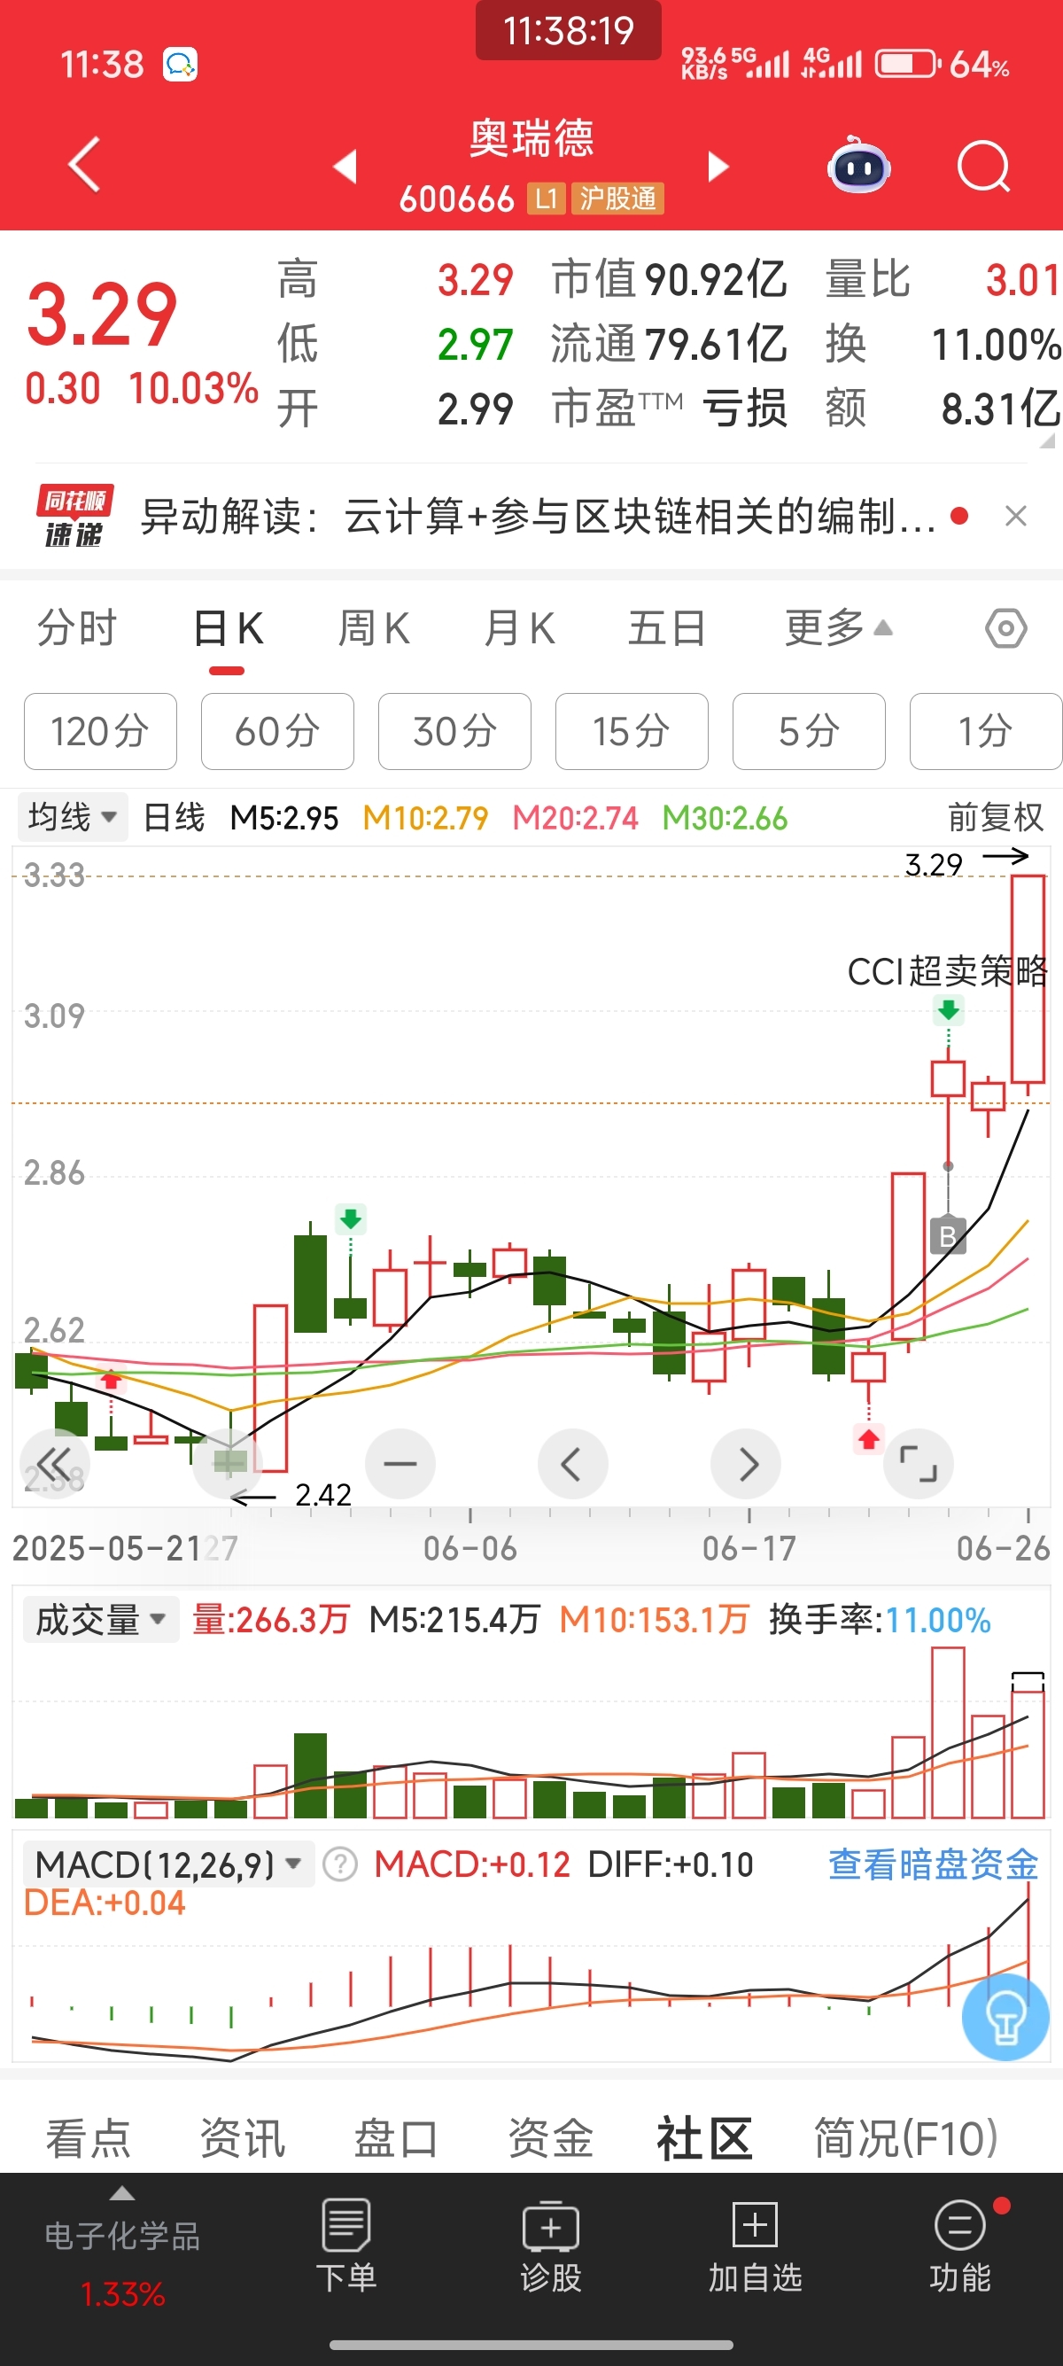Toggle 前复权 price adjustment mode
Image resolution: width=1063 pixels, height=2366 pixels.
pyautogui.click(x=995, y=817)
